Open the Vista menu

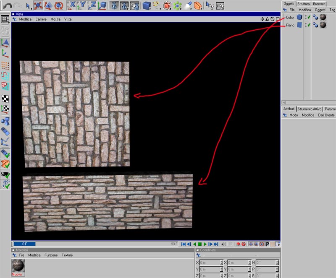coord(68,19)
